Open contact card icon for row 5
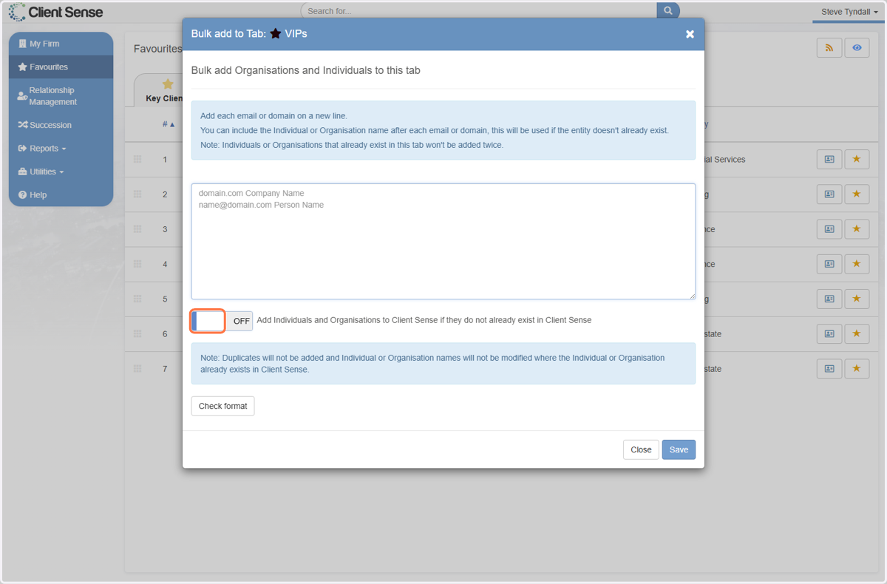The width and height of the screenshot is (887, 584). coord(829,299)
